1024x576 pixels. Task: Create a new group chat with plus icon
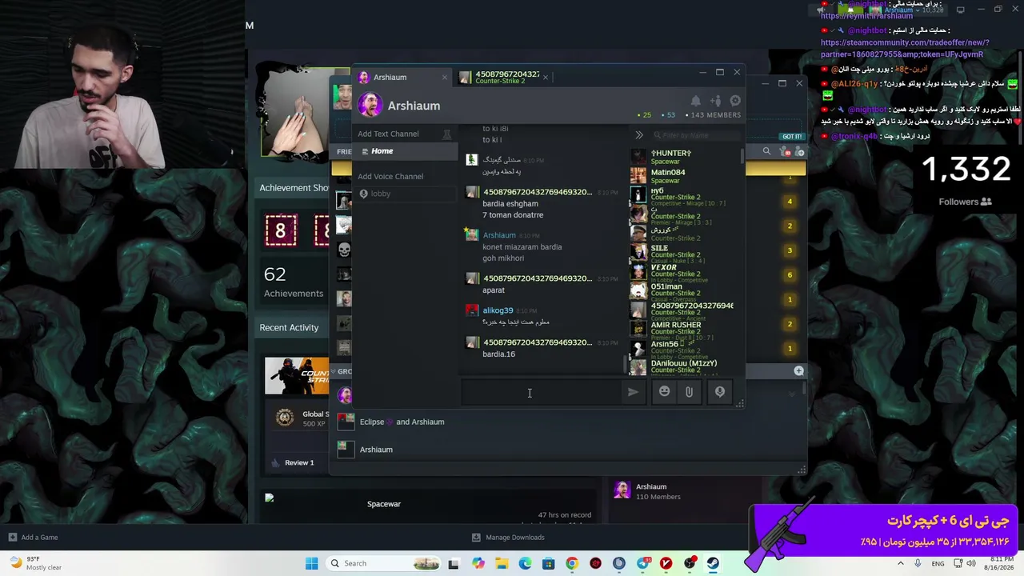click(798, 370)
